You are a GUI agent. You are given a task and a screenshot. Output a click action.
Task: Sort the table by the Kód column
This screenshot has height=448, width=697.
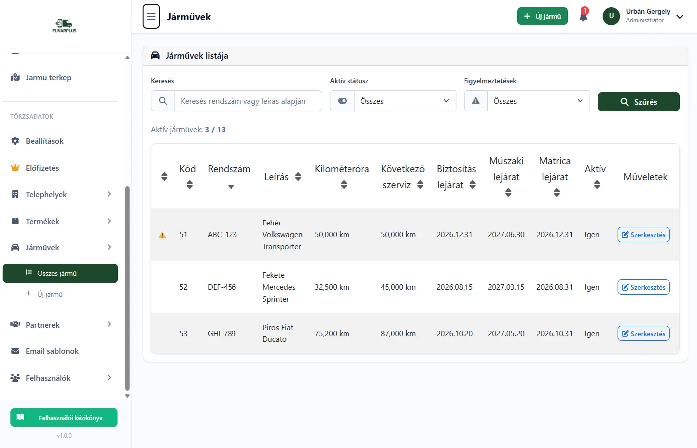(x=189, y=185)
